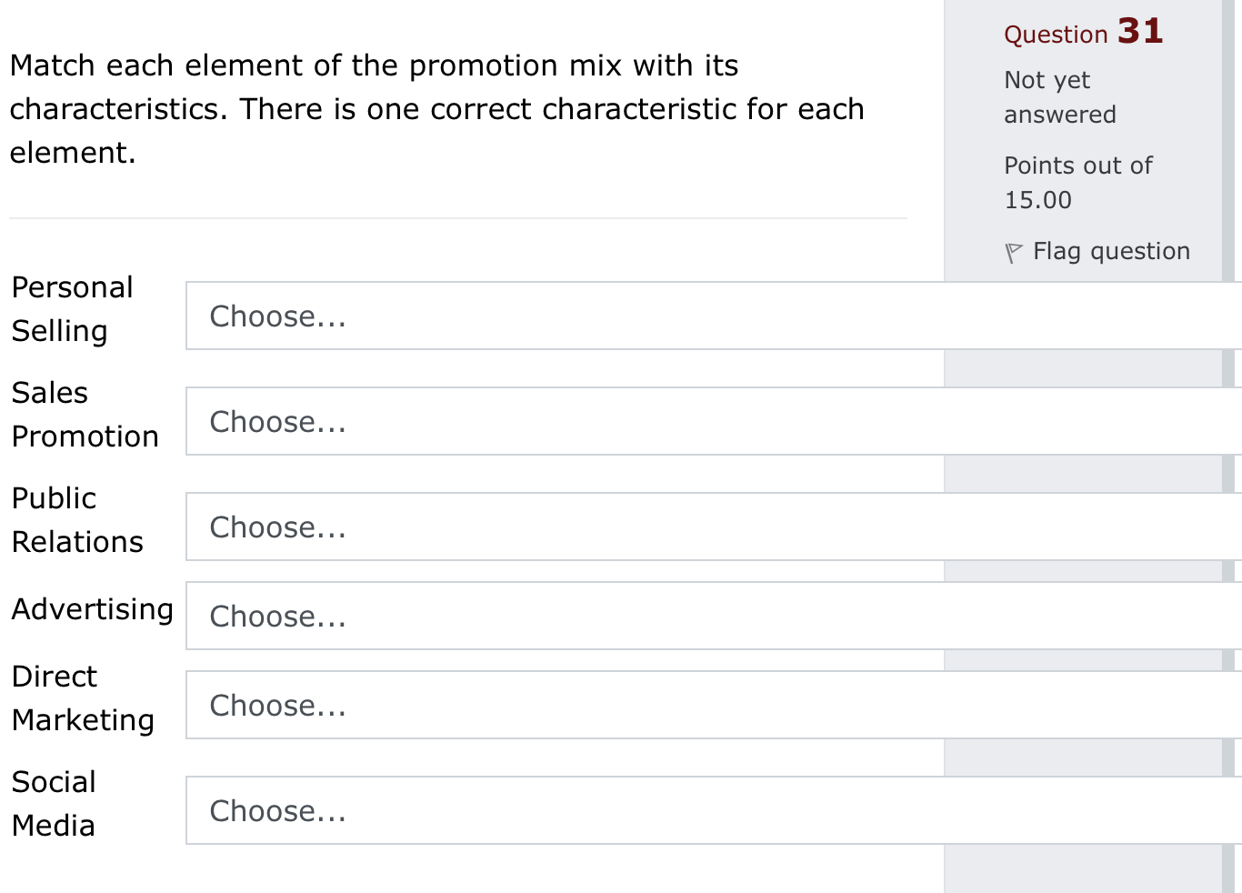
Task: Expand the Direct Marketing dropdown
Action: pyautogui.click(x=713, y=705)
